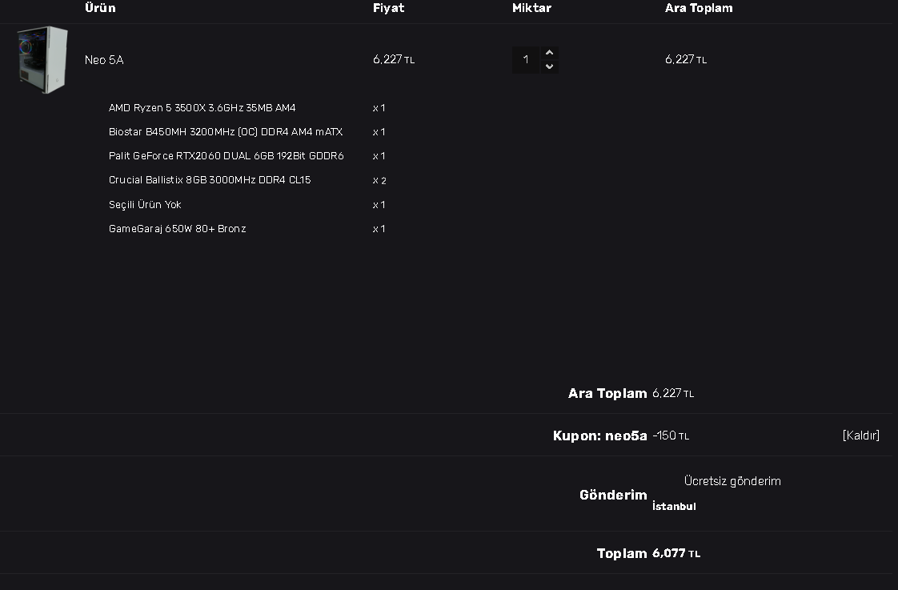Select the Biostar B450MH motherboard line
Viewport: 898px width, 590px height.
pos(226,132)
